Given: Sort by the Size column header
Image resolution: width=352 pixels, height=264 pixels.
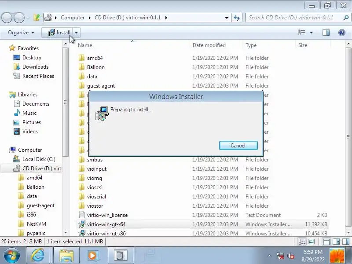Looking at the screenshot, I should click(303, 45).
